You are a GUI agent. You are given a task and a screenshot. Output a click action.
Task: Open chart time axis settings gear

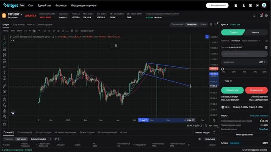214,120
